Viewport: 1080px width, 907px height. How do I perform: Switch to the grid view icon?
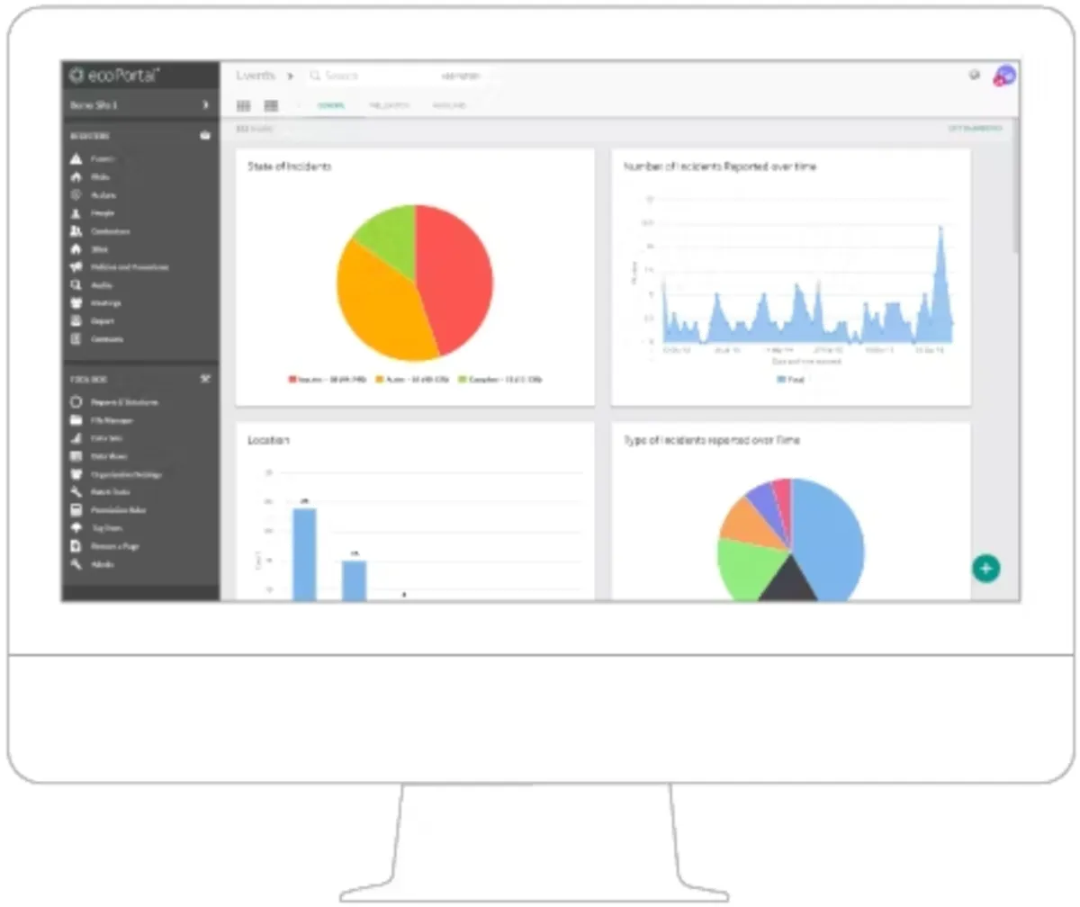(243, 106)
